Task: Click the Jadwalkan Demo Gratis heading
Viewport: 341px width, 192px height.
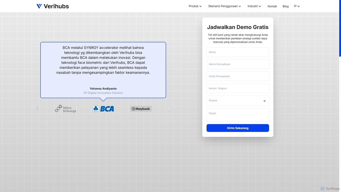Action: (x=238, y=27)
